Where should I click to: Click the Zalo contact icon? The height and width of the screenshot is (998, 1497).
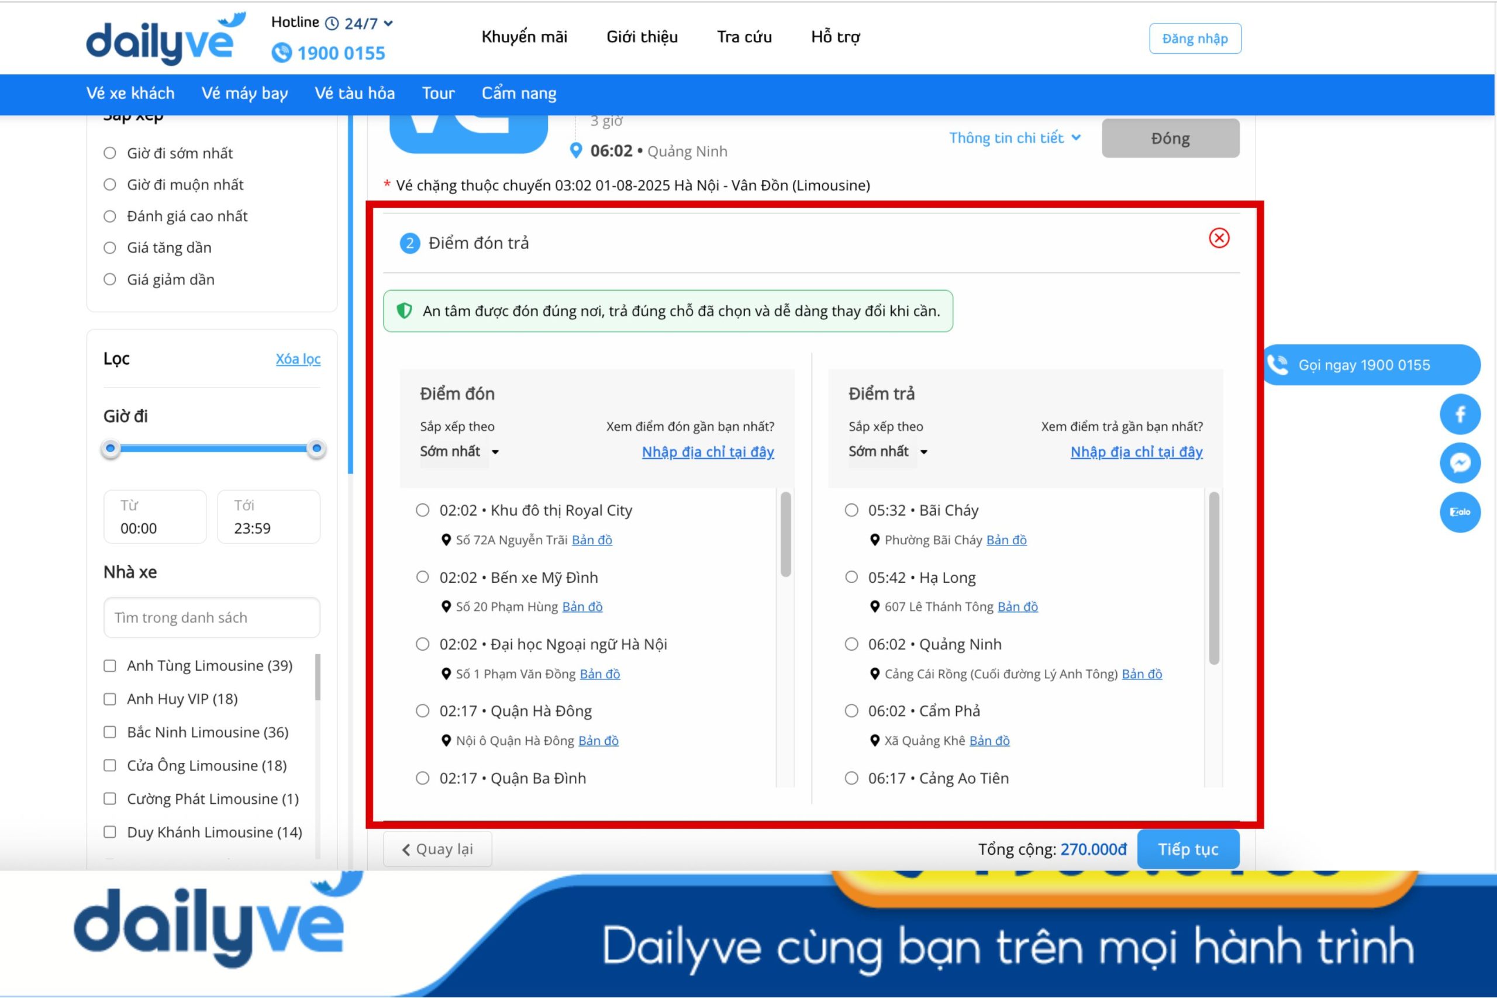[1460, 512]
